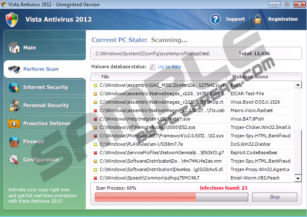Click severity icon of Trojan-Clicker.Win32.Small.k row

click(95, 128)
